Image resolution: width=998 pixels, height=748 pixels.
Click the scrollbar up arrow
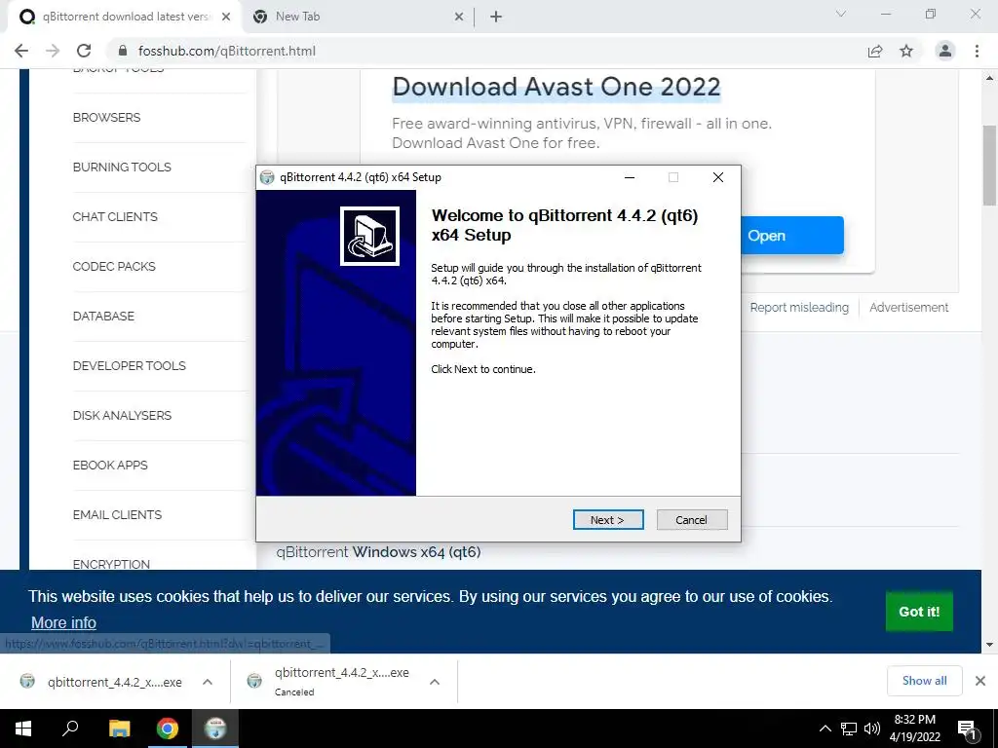point(989,78)
